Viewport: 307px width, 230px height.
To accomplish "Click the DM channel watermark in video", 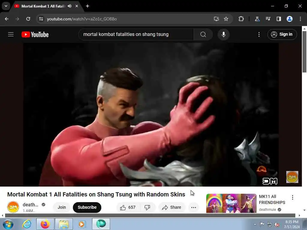I will pos(292,177).
